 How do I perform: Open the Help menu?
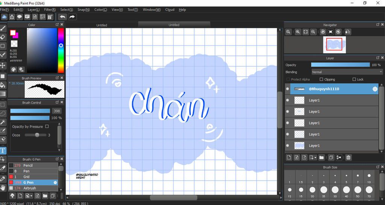pyautogui.click(x=182, y=9)
